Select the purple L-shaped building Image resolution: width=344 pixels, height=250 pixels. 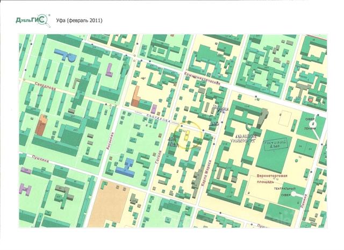pos(109,70)
